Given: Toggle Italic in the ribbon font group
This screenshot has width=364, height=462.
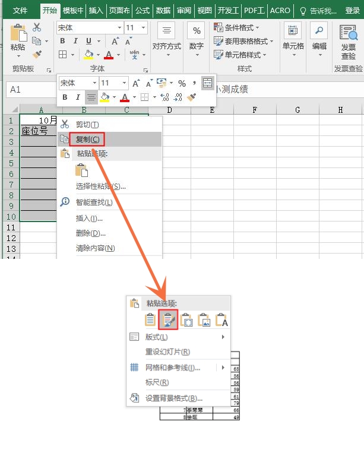Looking at the screenshot, I should (75, 41).
